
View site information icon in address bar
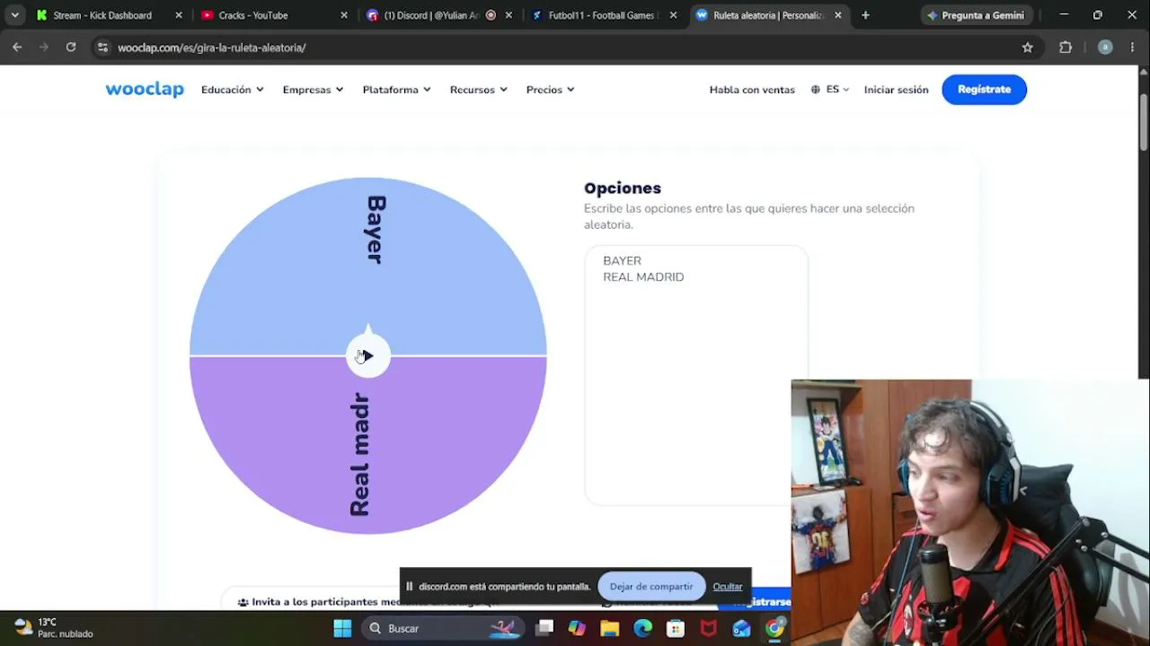click(102, 48)
